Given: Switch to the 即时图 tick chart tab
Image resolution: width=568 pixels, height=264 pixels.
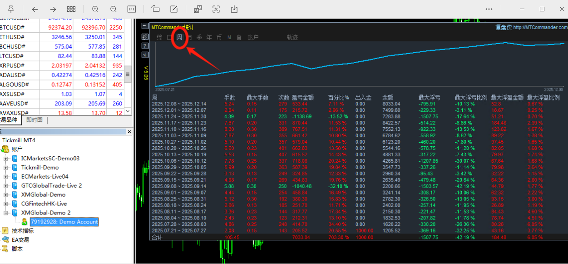Looking at the screenshot, I should tap(34, 120).
